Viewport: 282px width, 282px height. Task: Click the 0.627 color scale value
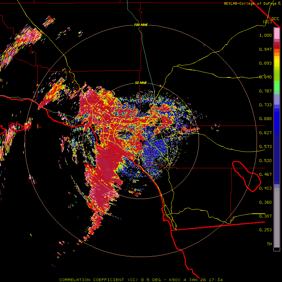pyautogui.click(x=265, y=133)
